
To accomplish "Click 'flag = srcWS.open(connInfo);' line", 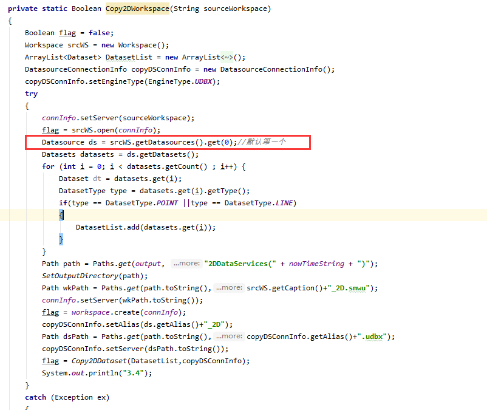I will (x=101, y=130).
